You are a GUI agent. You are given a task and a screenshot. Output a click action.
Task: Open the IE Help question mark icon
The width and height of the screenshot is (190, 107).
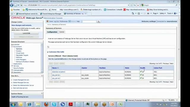pyautogui.click(x=175, y=13)
